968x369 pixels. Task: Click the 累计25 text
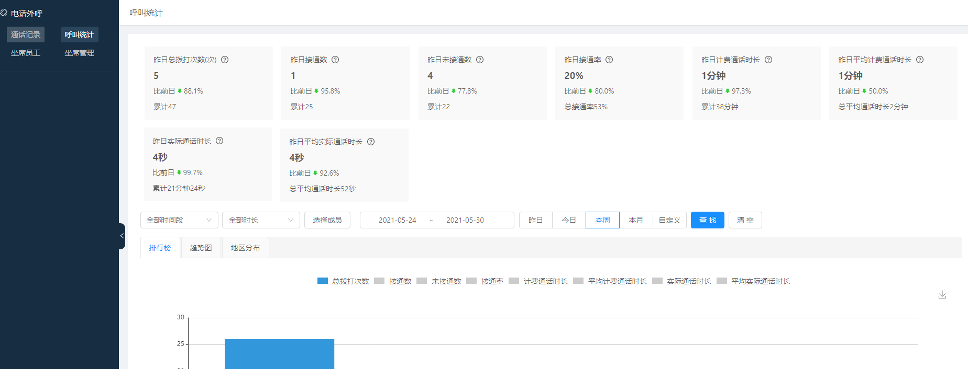(x=302, y=107)
